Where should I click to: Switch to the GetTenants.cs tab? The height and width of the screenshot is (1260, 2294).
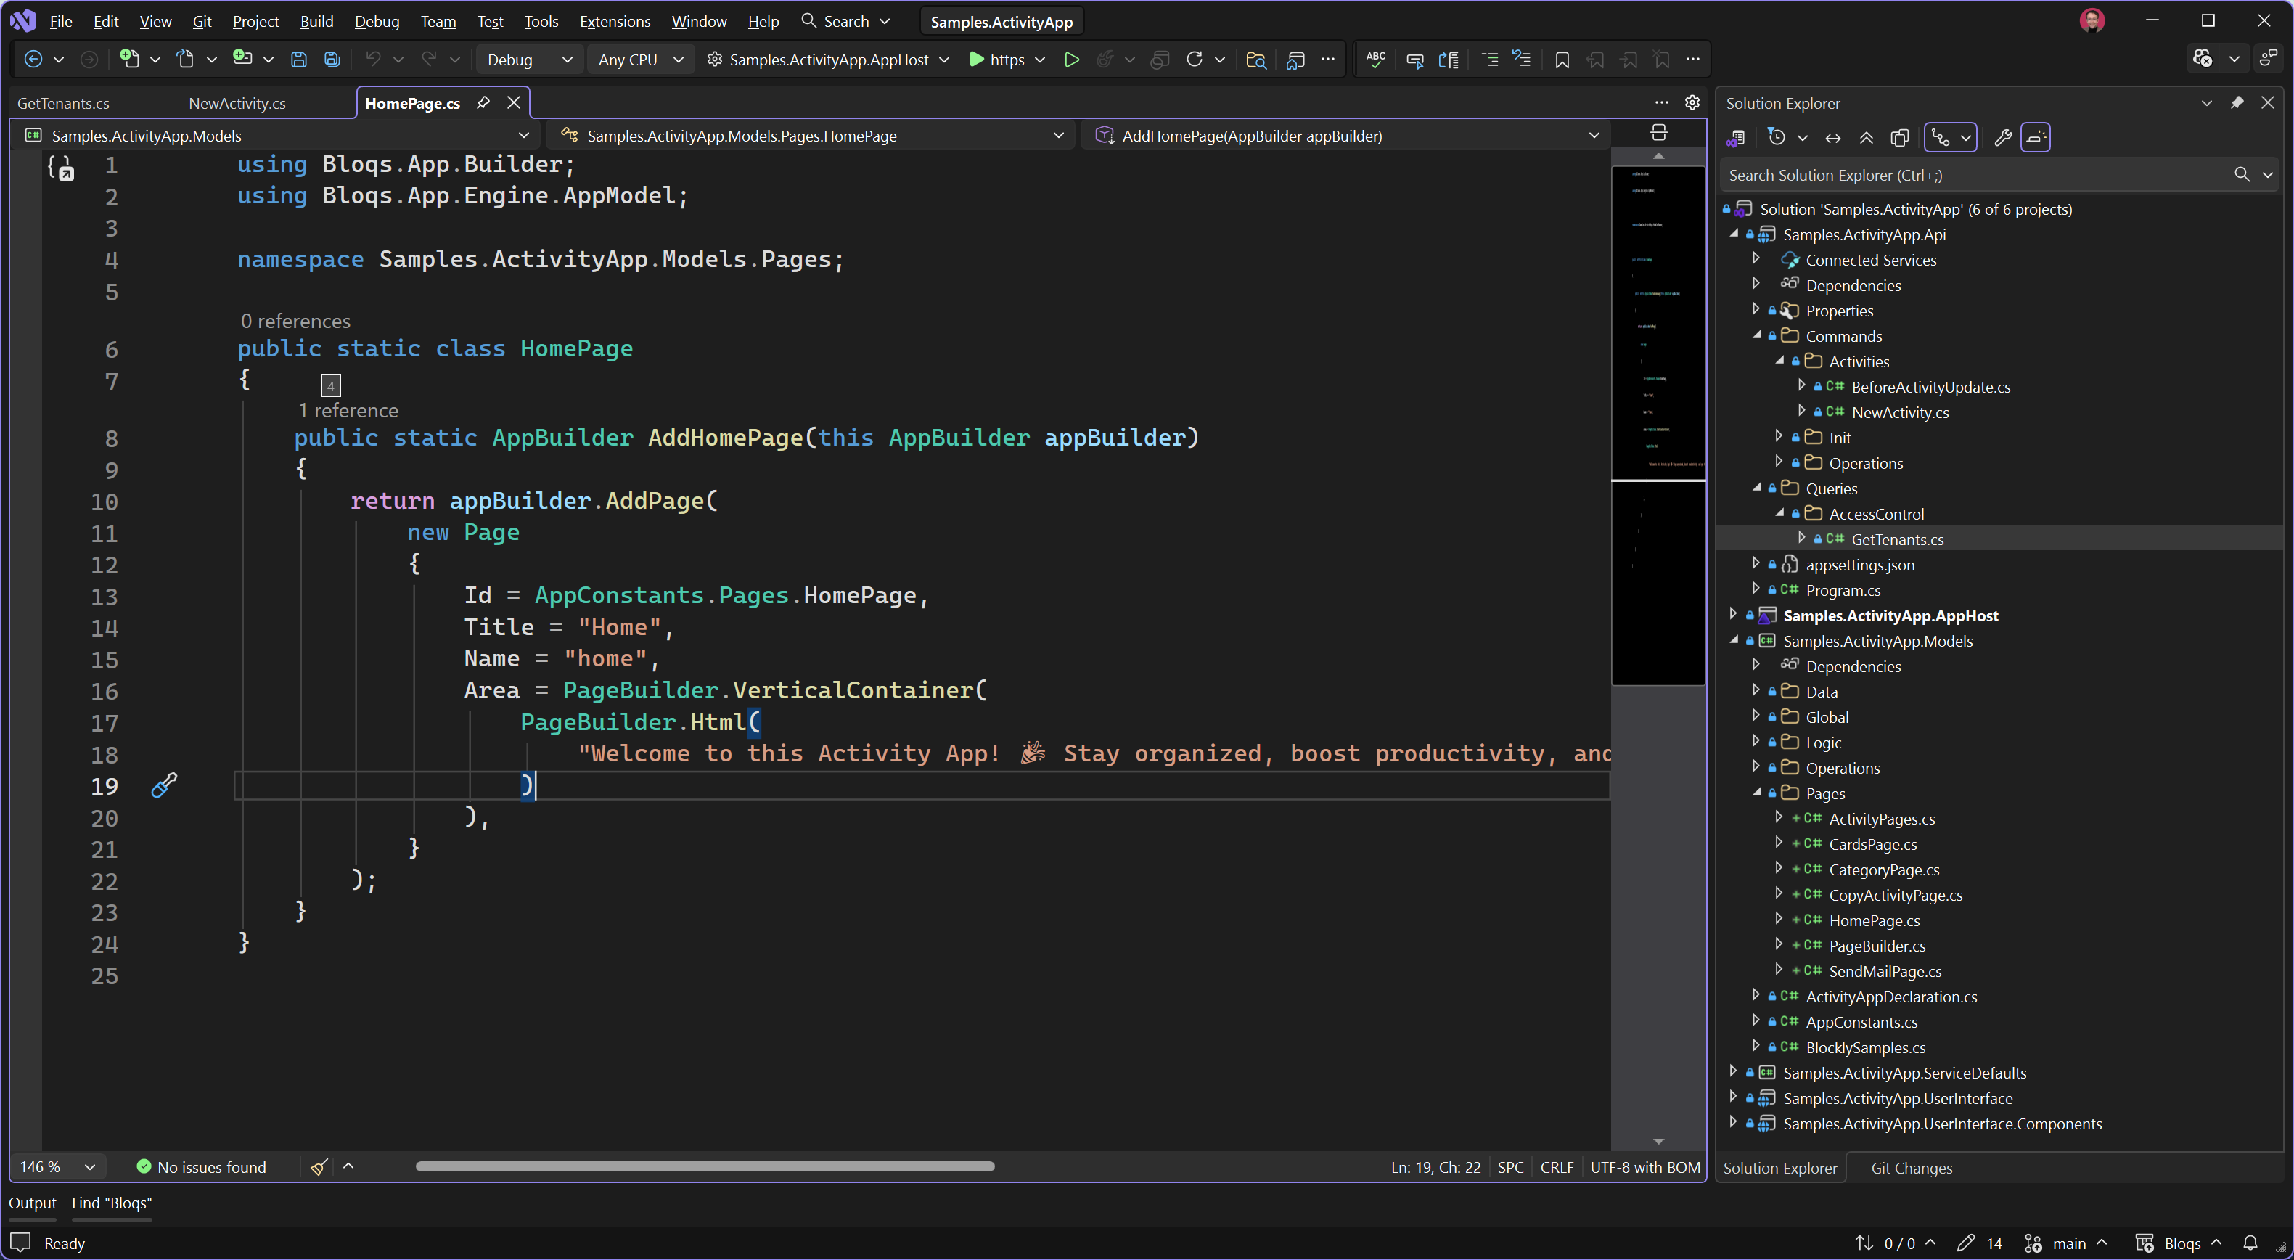[63, 102]
